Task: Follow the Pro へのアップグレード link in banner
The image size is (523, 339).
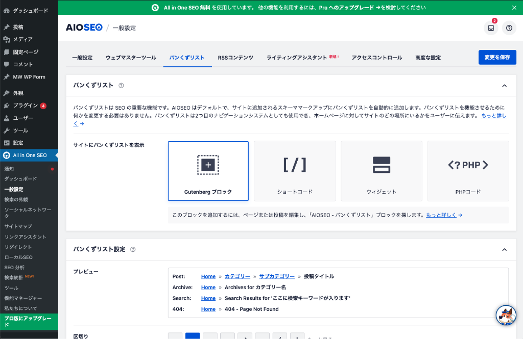Action: point(347,8)
